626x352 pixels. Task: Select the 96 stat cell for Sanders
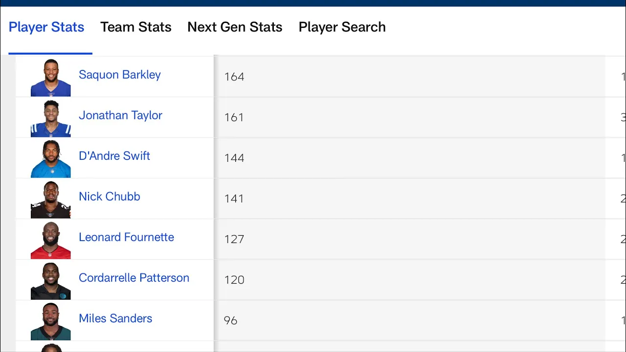pos(409,320)
